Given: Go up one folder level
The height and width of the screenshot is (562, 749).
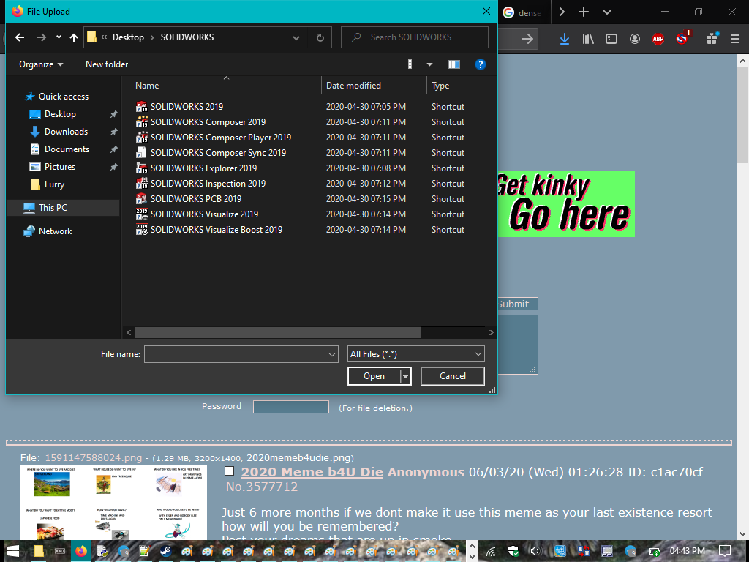Looking at the screenshot, I should [x=74, y=37].
